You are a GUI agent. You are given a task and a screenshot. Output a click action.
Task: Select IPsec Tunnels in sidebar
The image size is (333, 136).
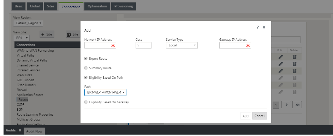tap(26, 85)
